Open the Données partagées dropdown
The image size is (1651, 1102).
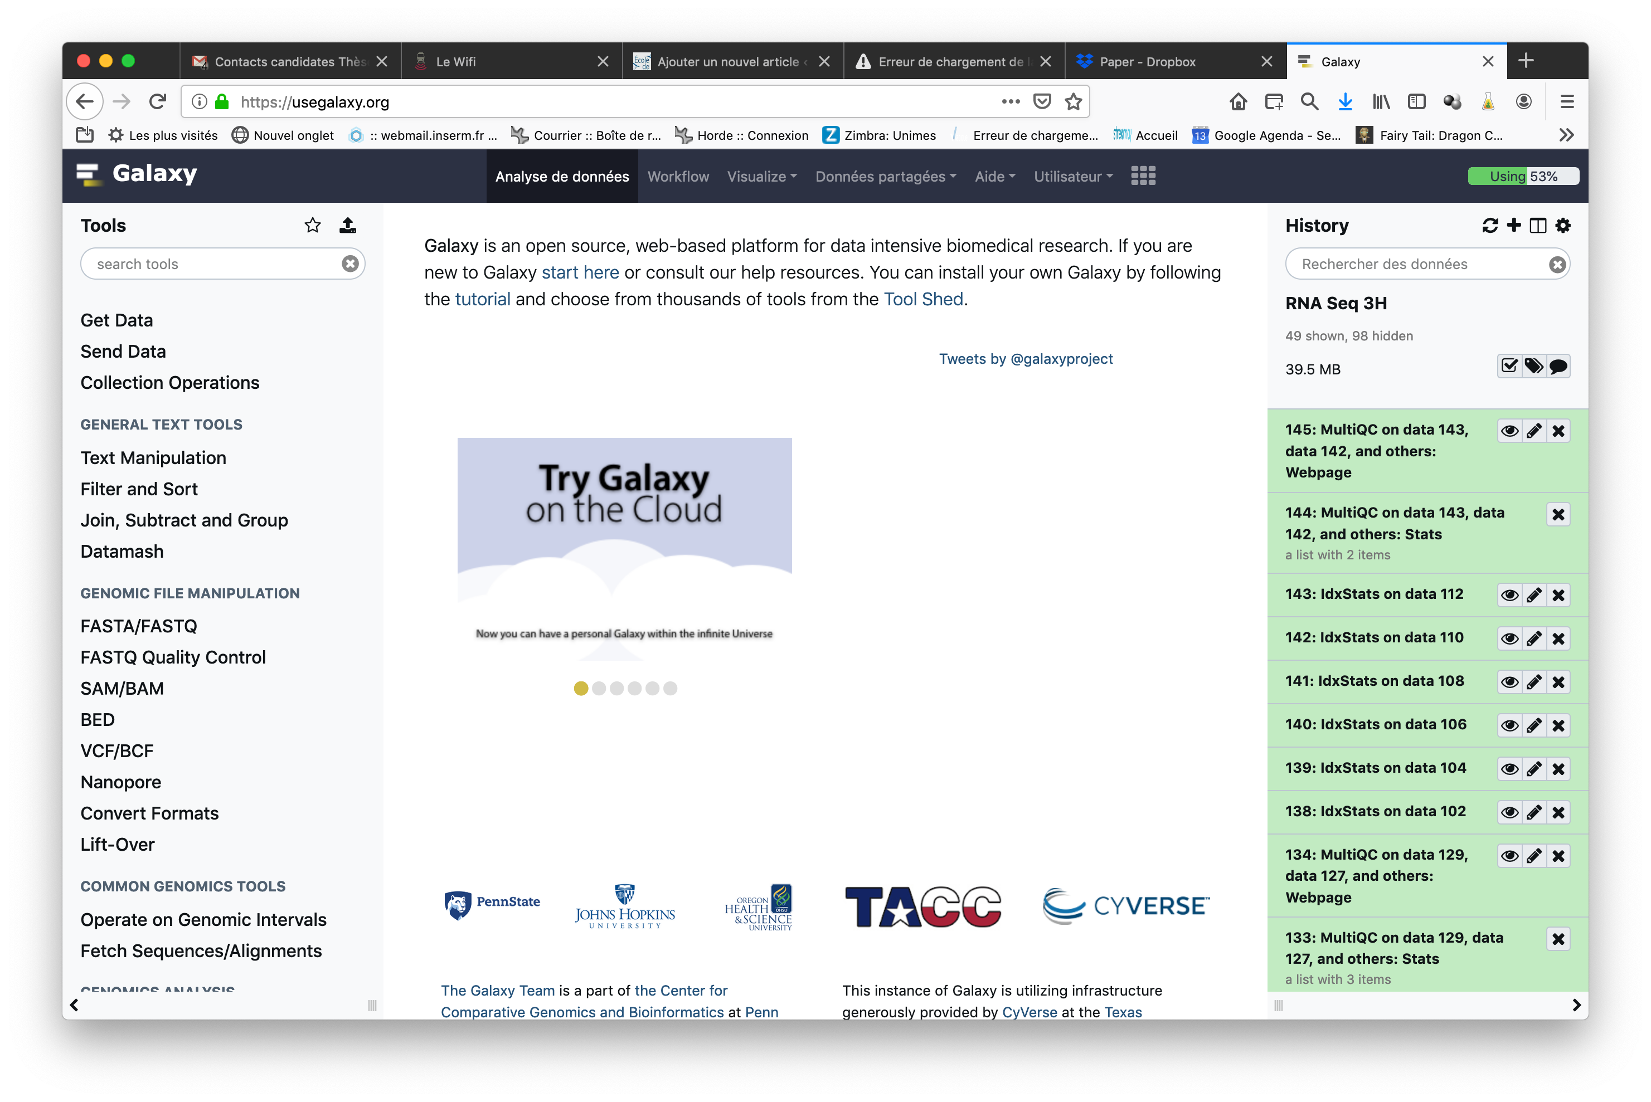click(x=885, y=177)
